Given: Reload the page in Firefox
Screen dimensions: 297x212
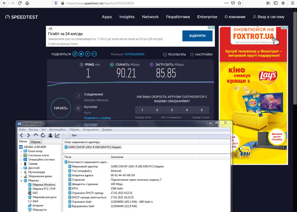Looking at the screenshot, I should pos(20,3).
